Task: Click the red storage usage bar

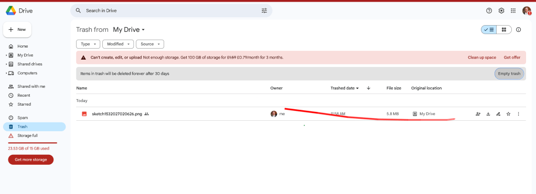Action: [33, 143]
